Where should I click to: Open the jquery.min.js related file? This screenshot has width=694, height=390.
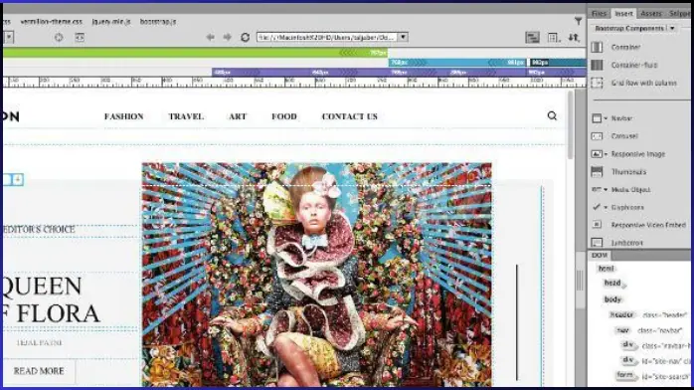coord(111,21)
